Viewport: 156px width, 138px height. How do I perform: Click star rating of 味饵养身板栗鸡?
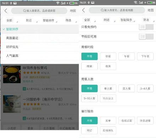32,73
